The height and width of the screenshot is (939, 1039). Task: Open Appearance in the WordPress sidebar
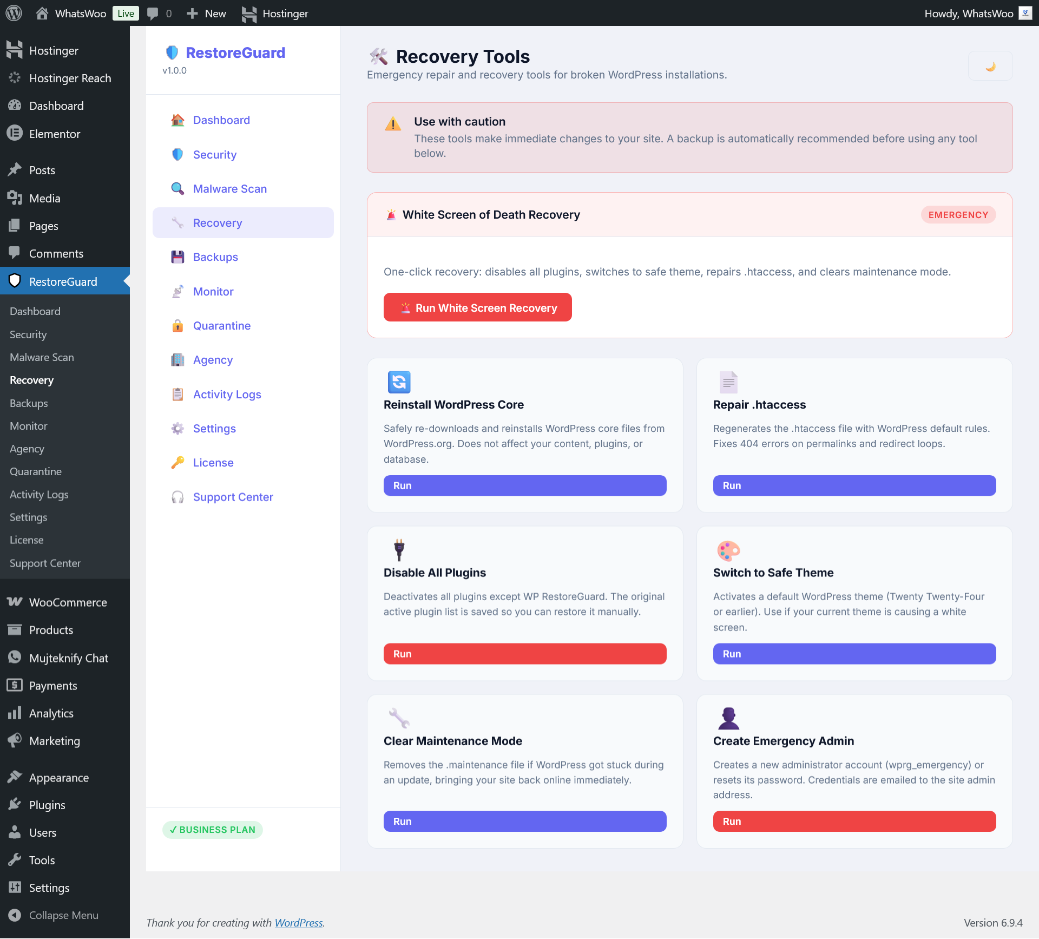coord(65,778)
